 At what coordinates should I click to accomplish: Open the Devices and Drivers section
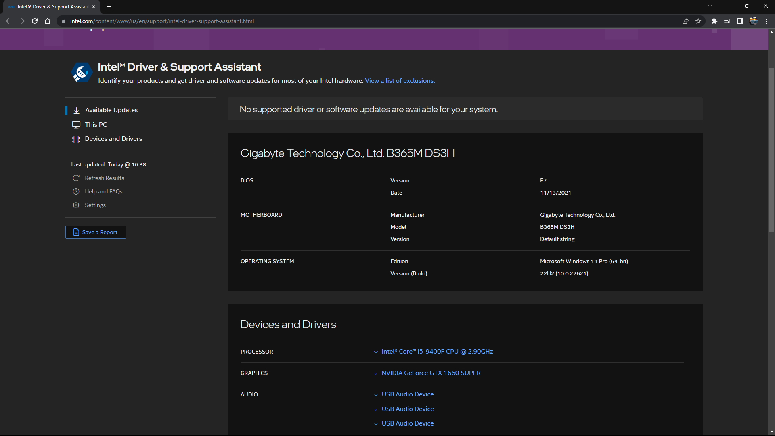(x=113, y=138)
